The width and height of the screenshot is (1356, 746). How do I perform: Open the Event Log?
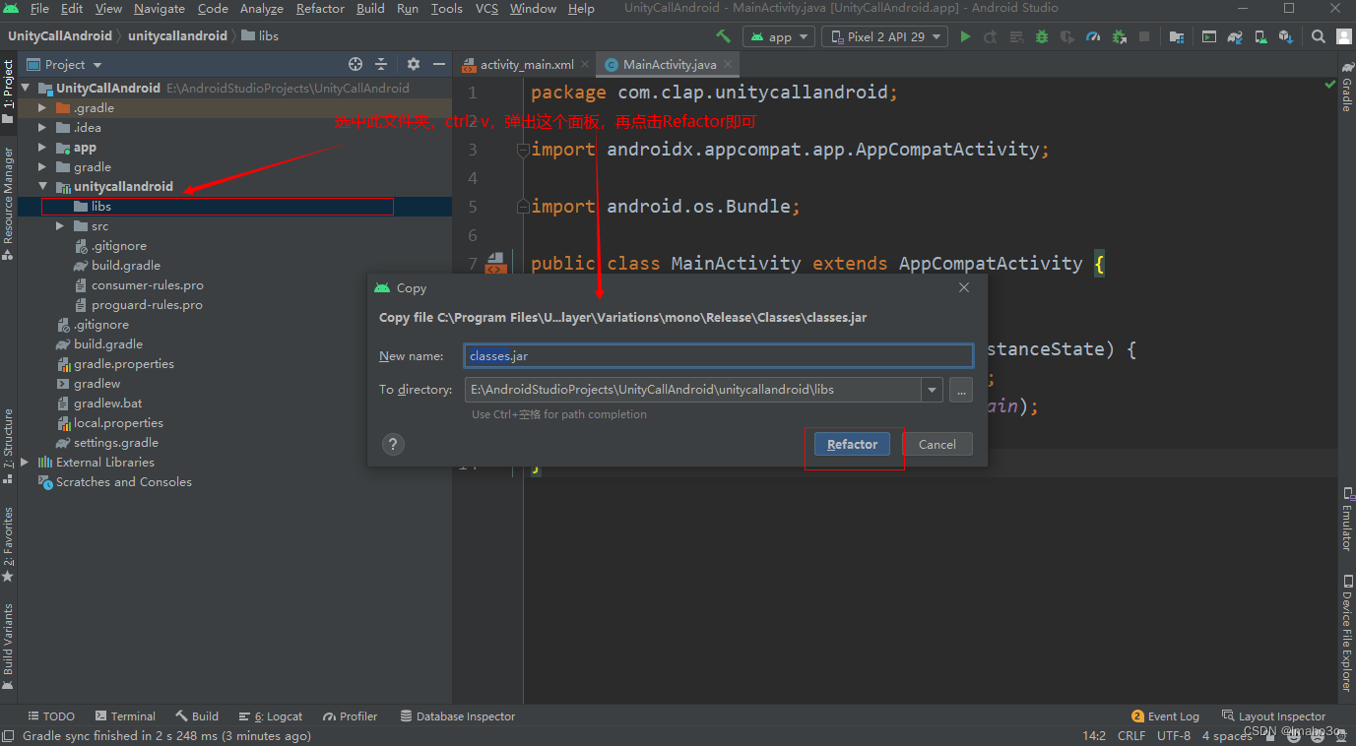tap(1165, 716)
